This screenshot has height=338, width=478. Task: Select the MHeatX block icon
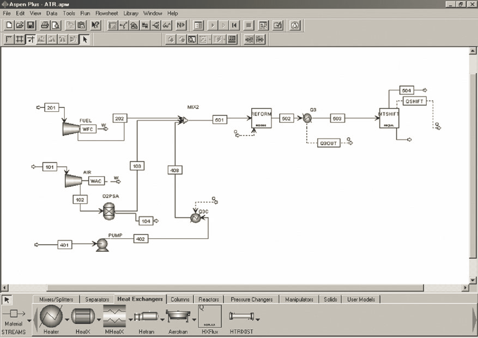(x=114, y=316)
